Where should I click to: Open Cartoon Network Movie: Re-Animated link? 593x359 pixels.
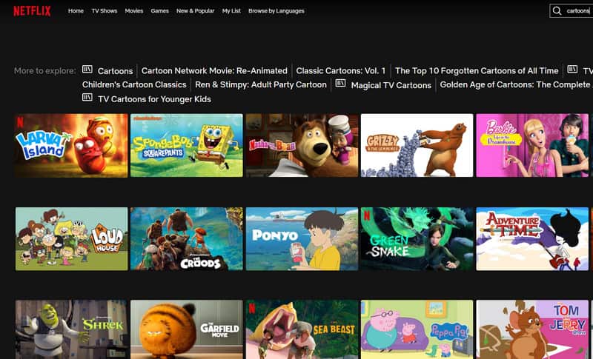[x=214, y=71]
